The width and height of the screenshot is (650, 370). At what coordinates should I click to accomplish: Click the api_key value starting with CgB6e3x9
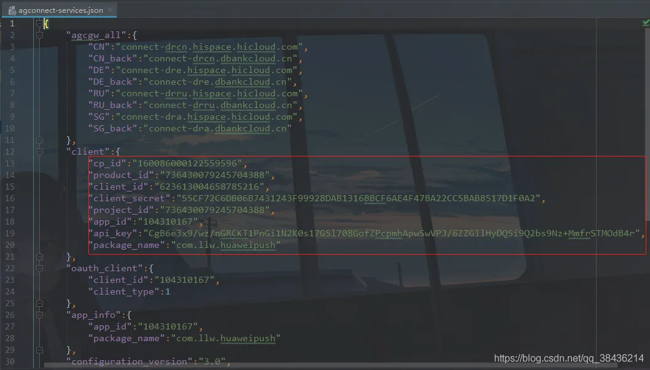point(392,233)
